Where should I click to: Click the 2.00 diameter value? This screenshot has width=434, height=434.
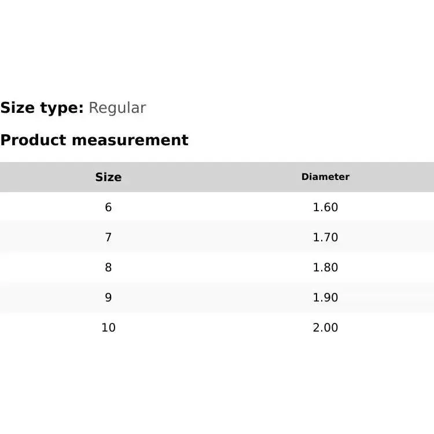(x=325, y=328)
